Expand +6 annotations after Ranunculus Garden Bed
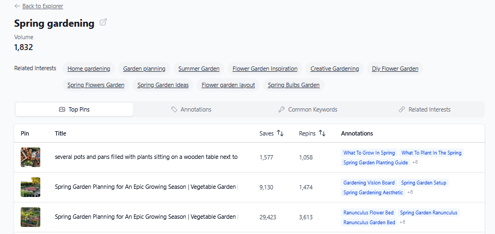This screenshot has width=495, height=234. click(403, 222)
